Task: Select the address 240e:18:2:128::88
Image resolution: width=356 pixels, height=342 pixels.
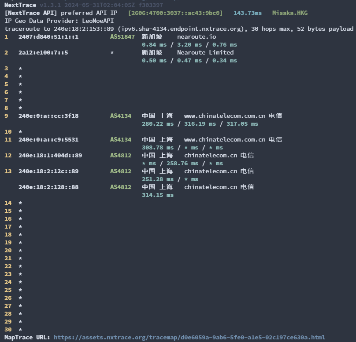Action: [48, 187]
